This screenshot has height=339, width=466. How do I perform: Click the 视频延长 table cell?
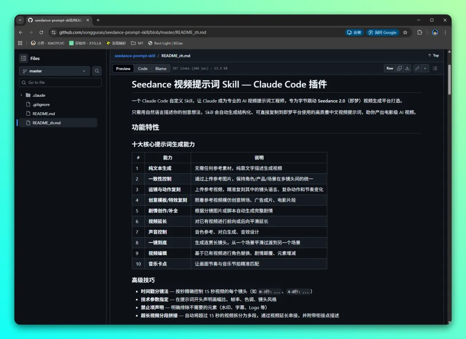tap(167, 221)
